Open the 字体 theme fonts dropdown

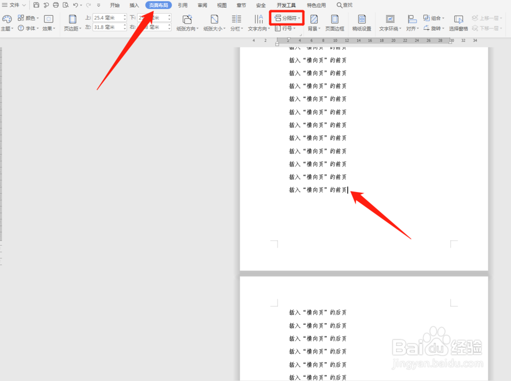(28, 28)
